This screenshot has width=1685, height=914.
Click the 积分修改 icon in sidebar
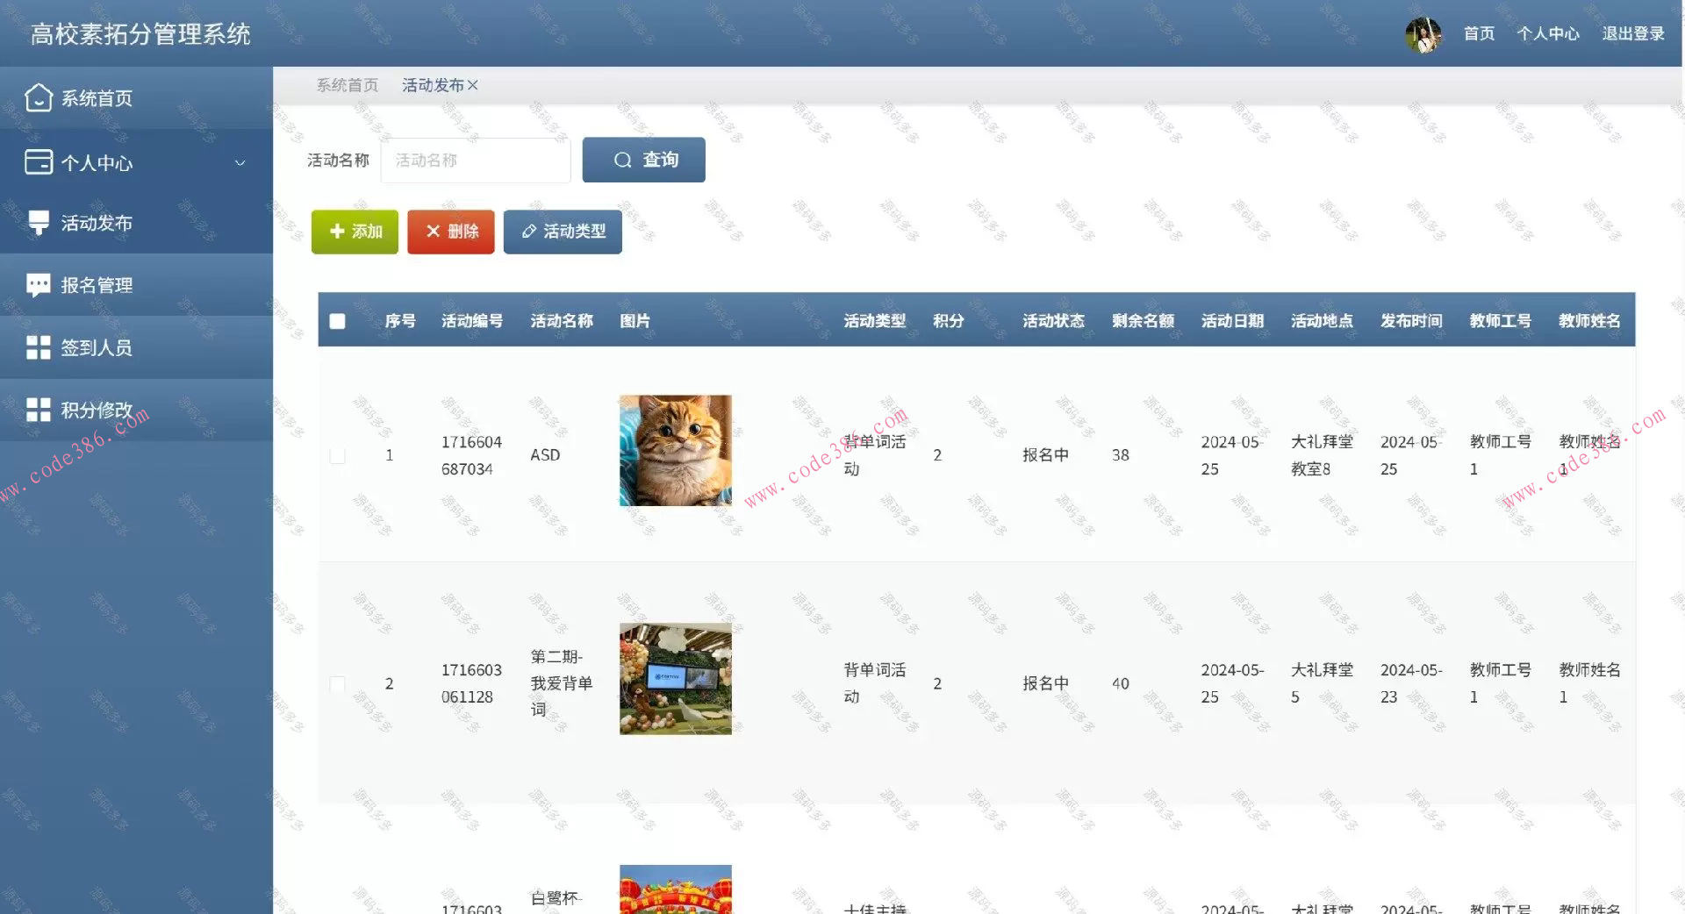tap(38, 409)
